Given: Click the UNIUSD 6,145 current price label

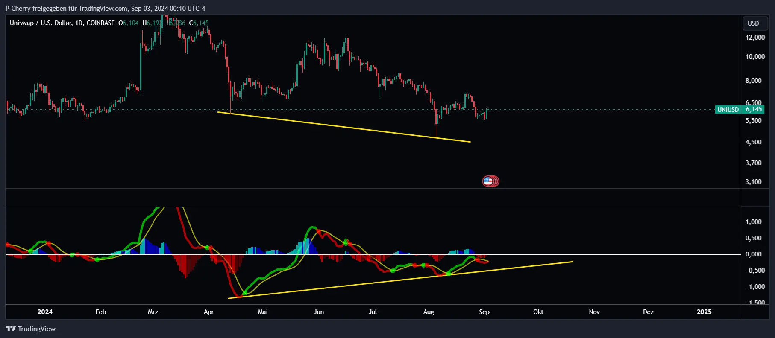Looking at the screenshot, I should (740, 110).
